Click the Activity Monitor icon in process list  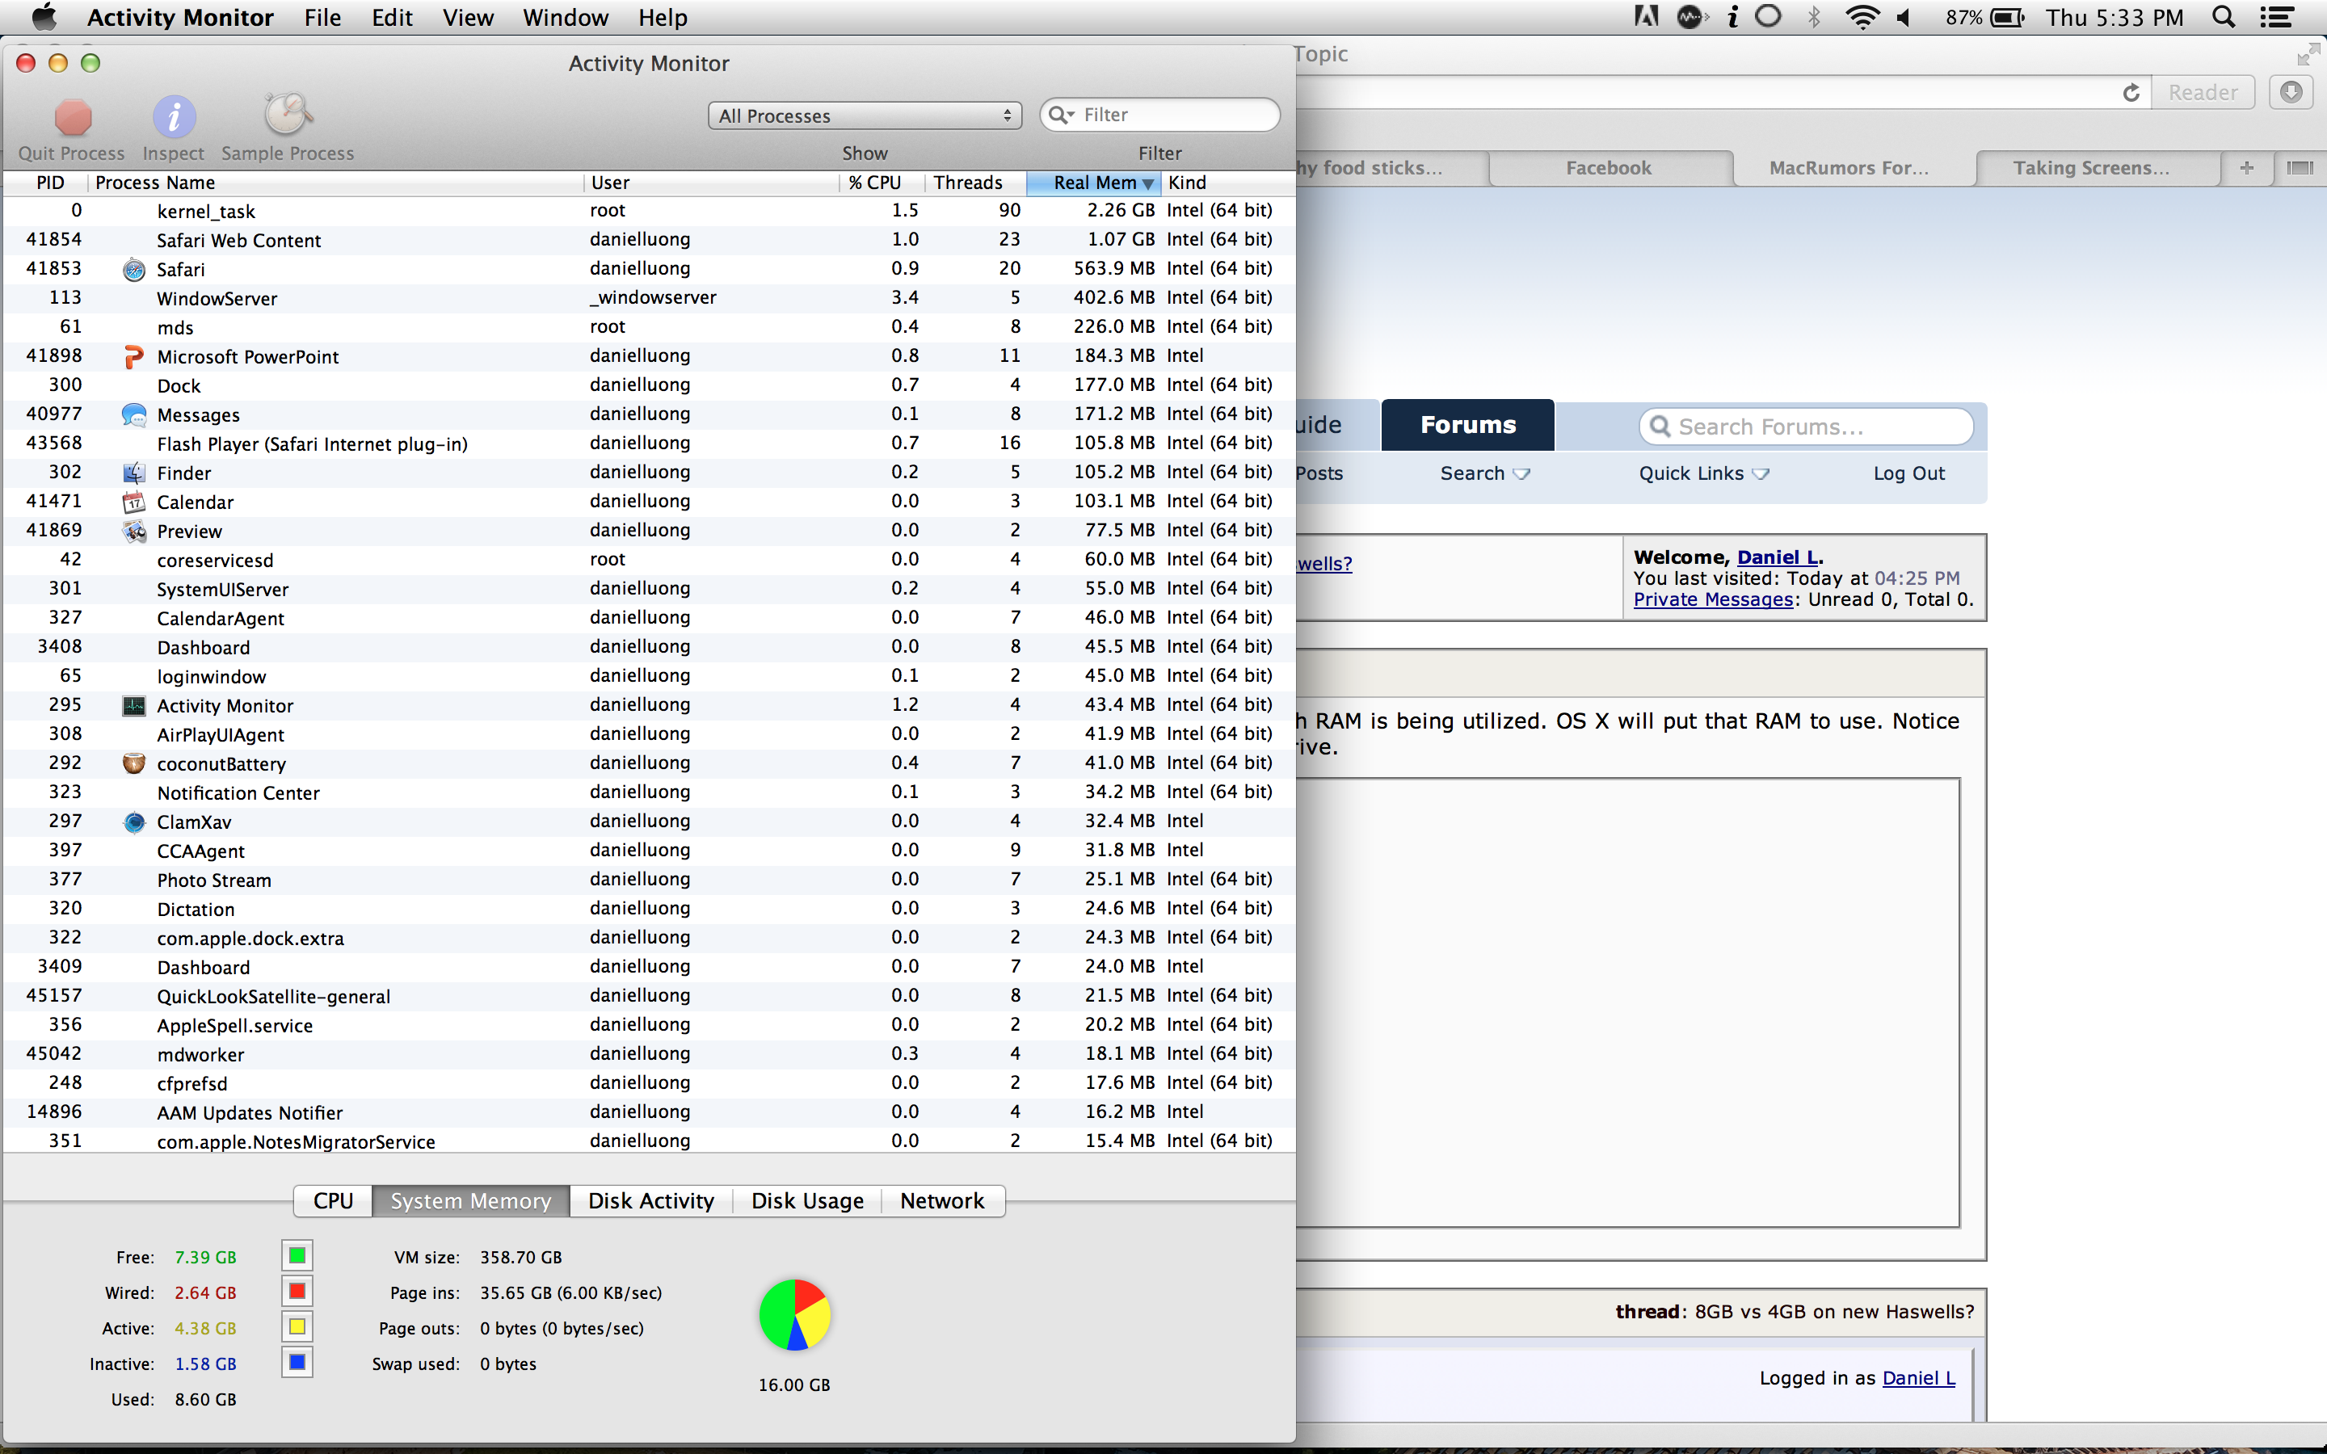(135, 706)
